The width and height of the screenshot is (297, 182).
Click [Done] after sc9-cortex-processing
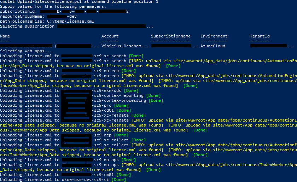click(x=156, y=100)
